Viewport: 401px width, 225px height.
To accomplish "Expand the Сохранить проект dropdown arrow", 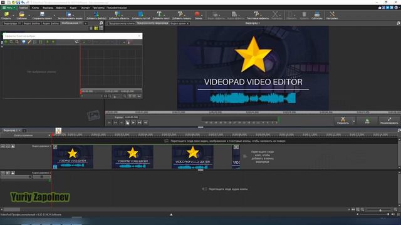I will pyautogui.click(x=55, y=15).
